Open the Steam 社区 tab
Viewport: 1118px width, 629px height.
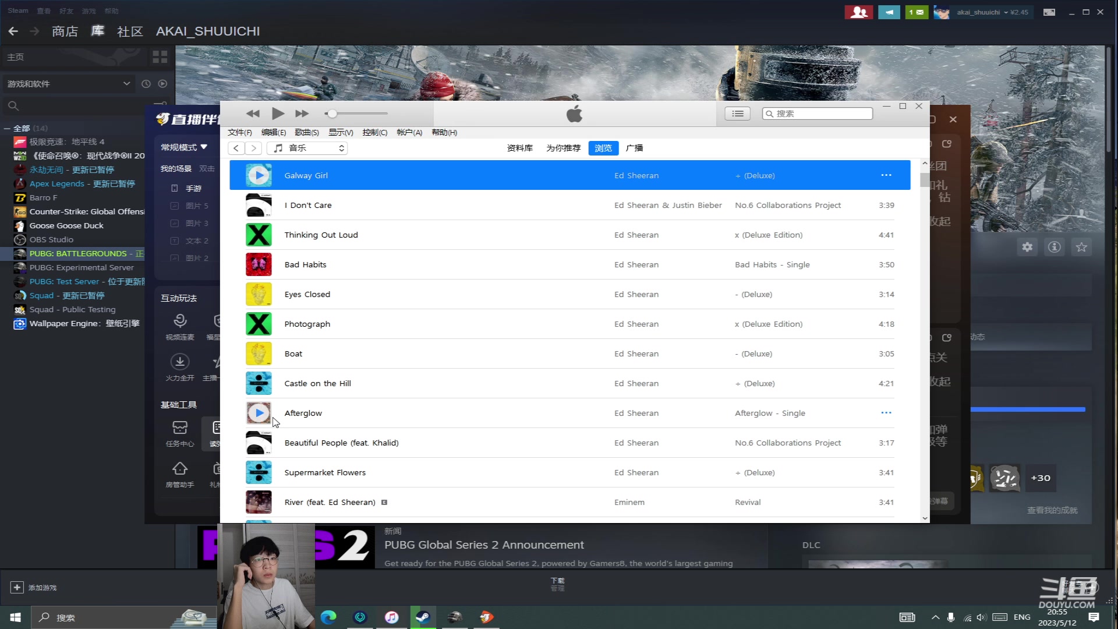point(130,31)
